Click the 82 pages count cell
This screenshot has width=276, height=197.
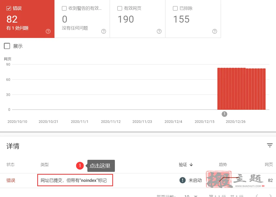pyautogui.click(x=270, y=180)
